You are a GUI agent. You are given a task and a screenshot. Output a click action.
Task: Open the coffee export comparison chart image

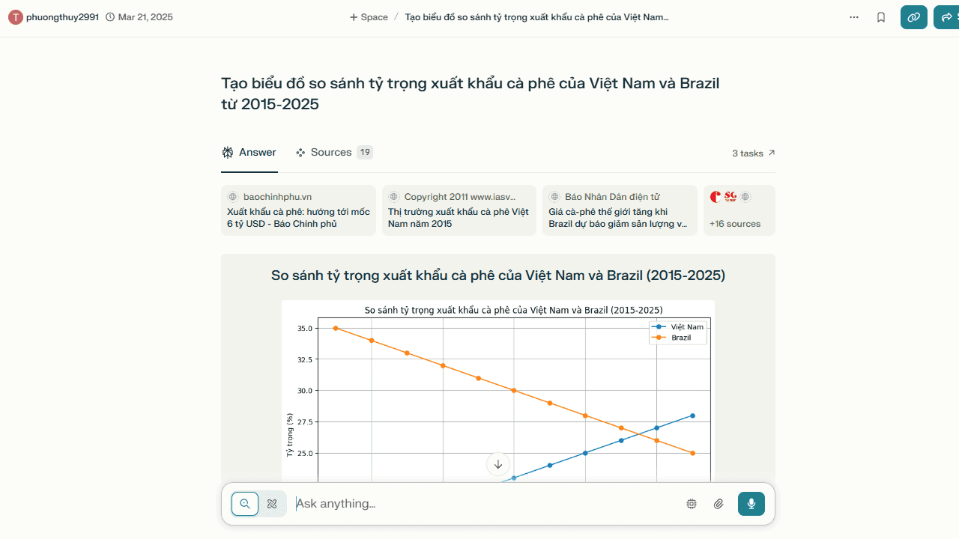click(x=498, y=389)
